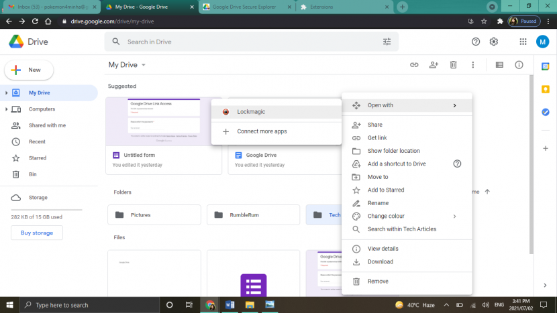Viewport: 557px width, 313px height.
Task: Open the RumbleRum folder
Action: tap(253, 214)
